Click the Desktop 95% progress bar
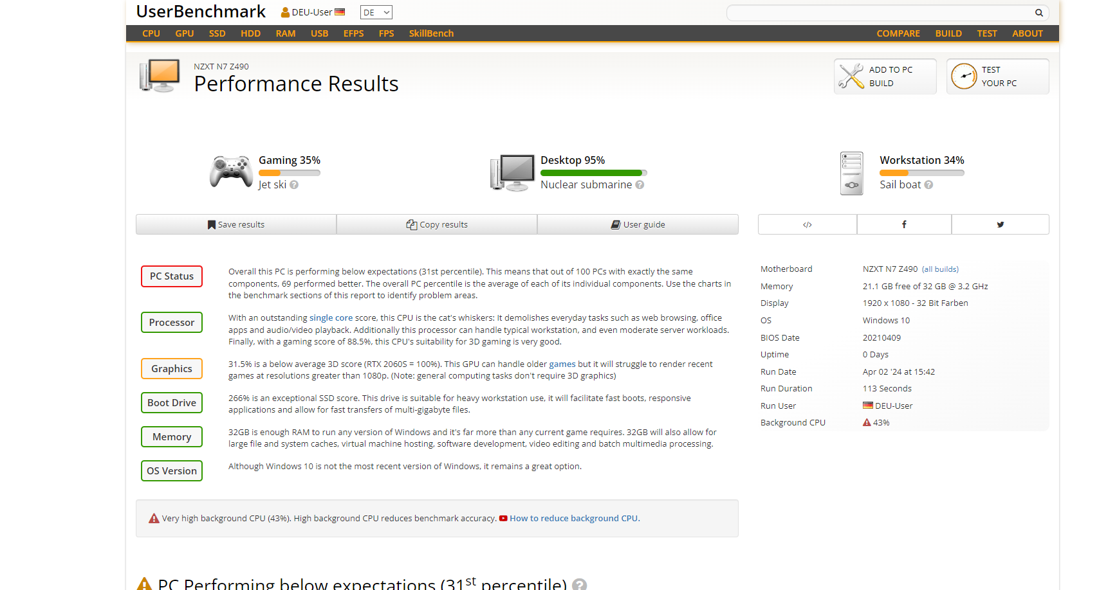The height and width of the screenshot is (590, 1117). pyautogui.click(x=594, y=173)
